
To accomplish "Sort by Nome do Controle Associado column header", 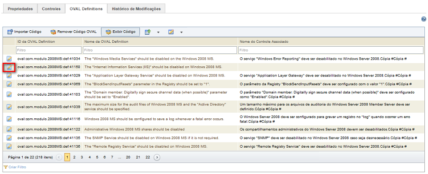I will coord(264,42).
